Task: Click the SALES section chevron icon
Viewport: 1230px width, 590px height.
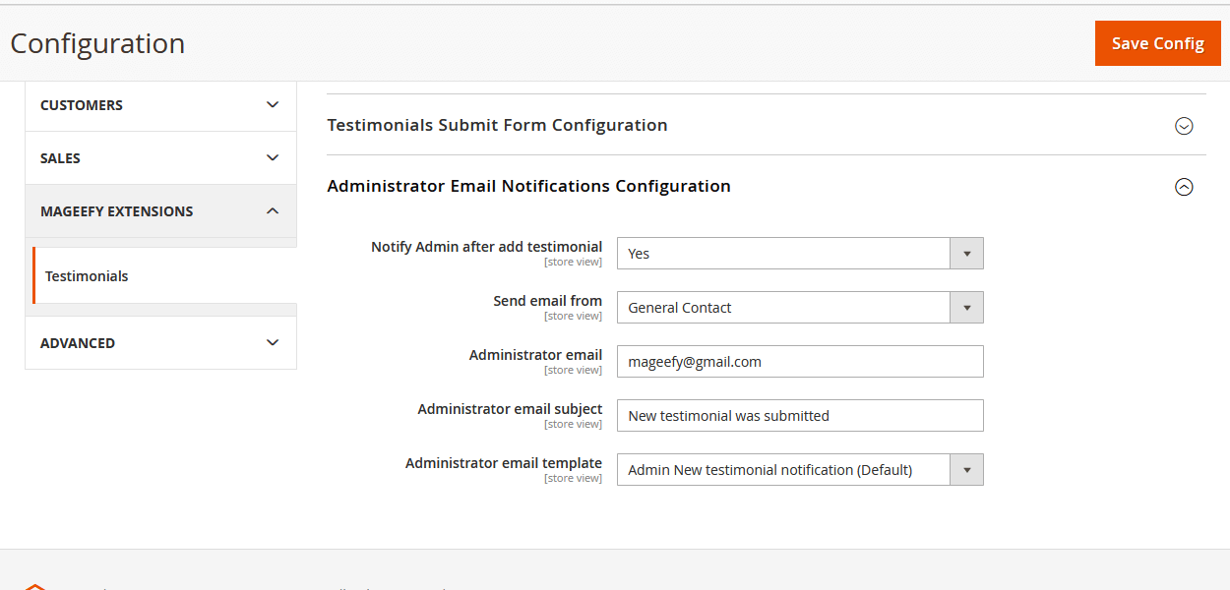Action: coord(273,158)
